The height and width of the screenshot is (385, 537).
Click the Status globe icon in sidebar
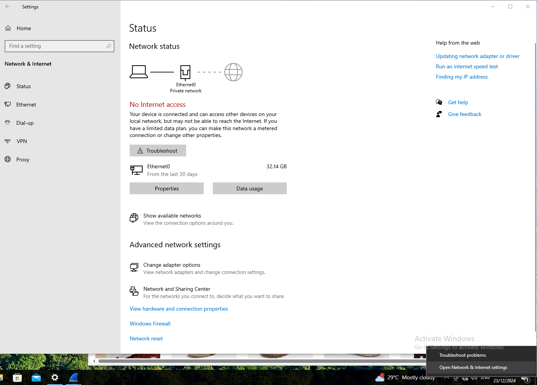tap(8, 86)
